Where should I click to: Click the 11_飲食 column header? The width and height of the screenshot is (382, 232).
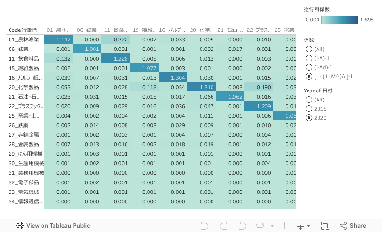[x=115, y=30]
